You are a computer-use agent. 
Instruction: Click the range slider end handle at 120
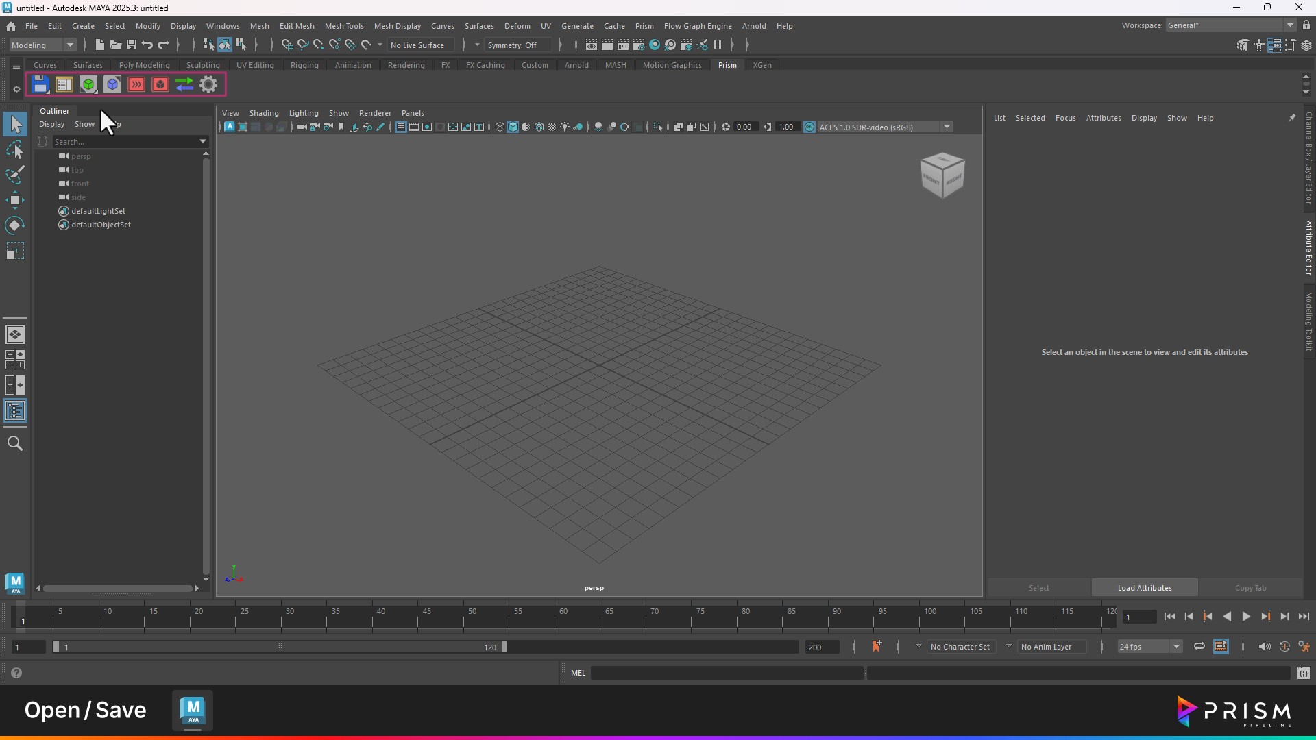point(504,647)
